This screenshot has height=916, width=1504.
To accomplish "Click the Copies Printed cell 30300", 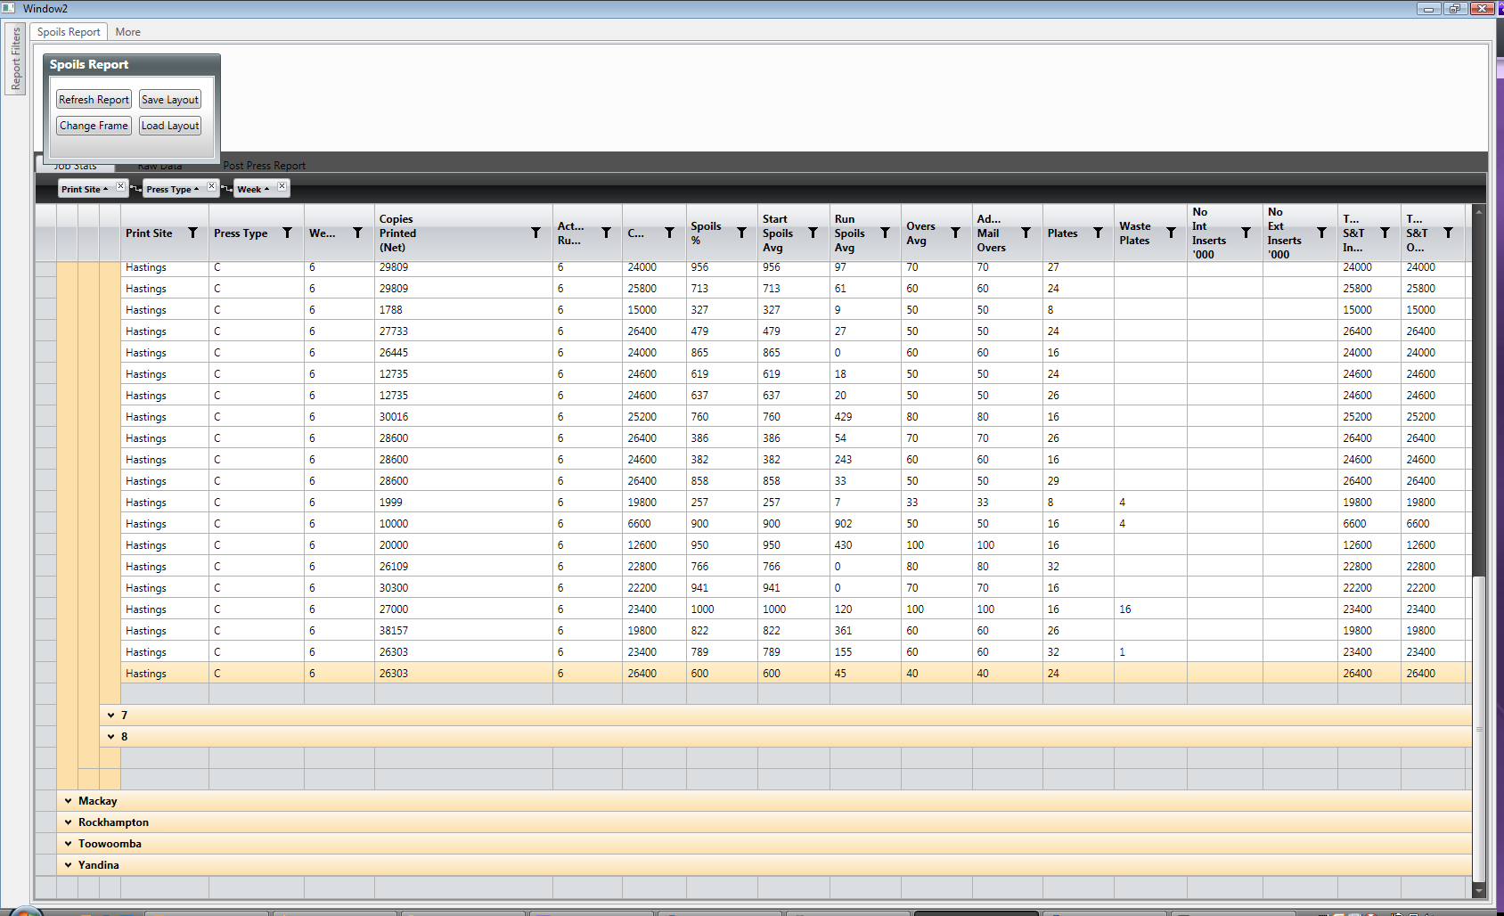I will click(x=463, y=588).
